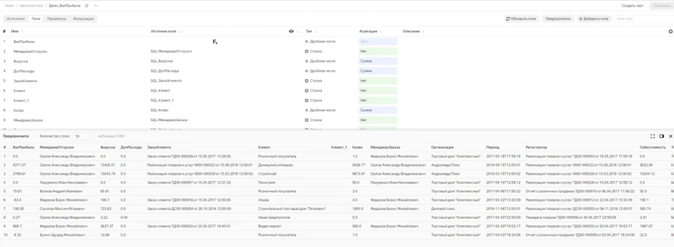The image size is (674, 247).
Task: Change type dropdown of ДопРасходы field
Action: point(321,71)
